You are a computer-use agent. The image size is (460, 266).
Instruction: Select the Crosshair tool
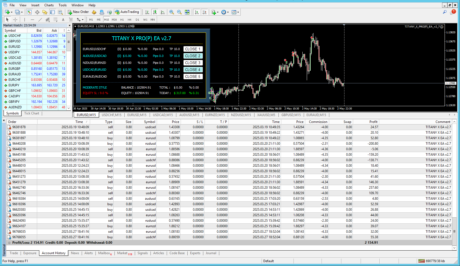click(x=15, y=20)
